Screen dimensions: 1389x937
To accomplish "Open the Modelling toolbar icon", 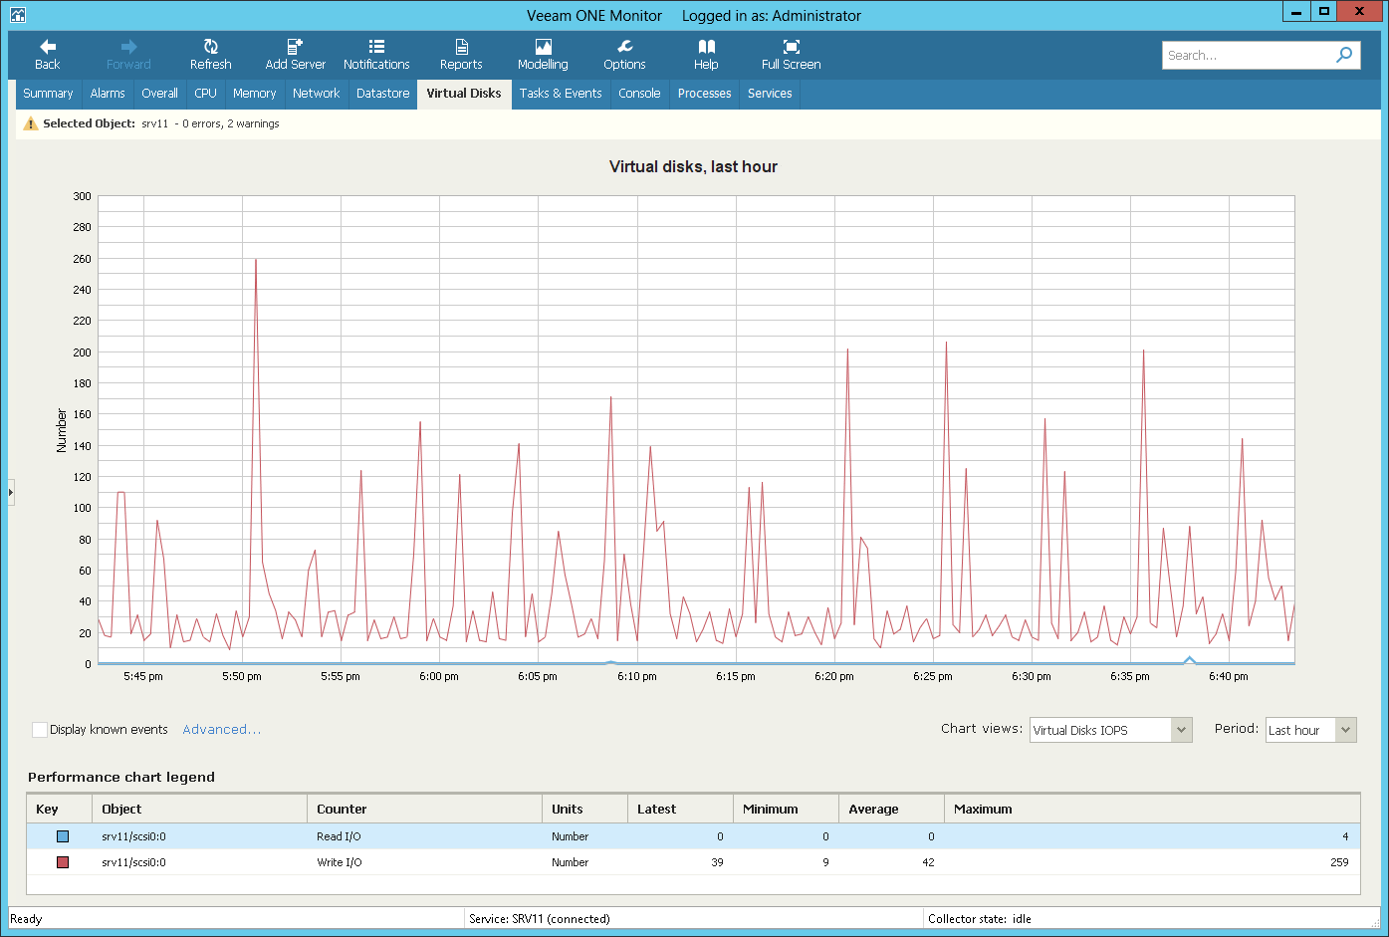I will click(x=543, y=47).
